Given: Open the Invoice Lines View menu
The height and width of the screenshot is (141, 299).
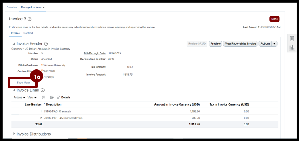Looking at the screenshot, I should (x=32, y=97).
